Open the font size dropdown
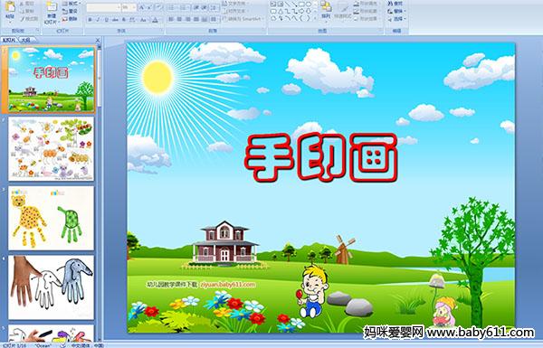The height and width of the screenshot is (348, 543). (129, 7)
